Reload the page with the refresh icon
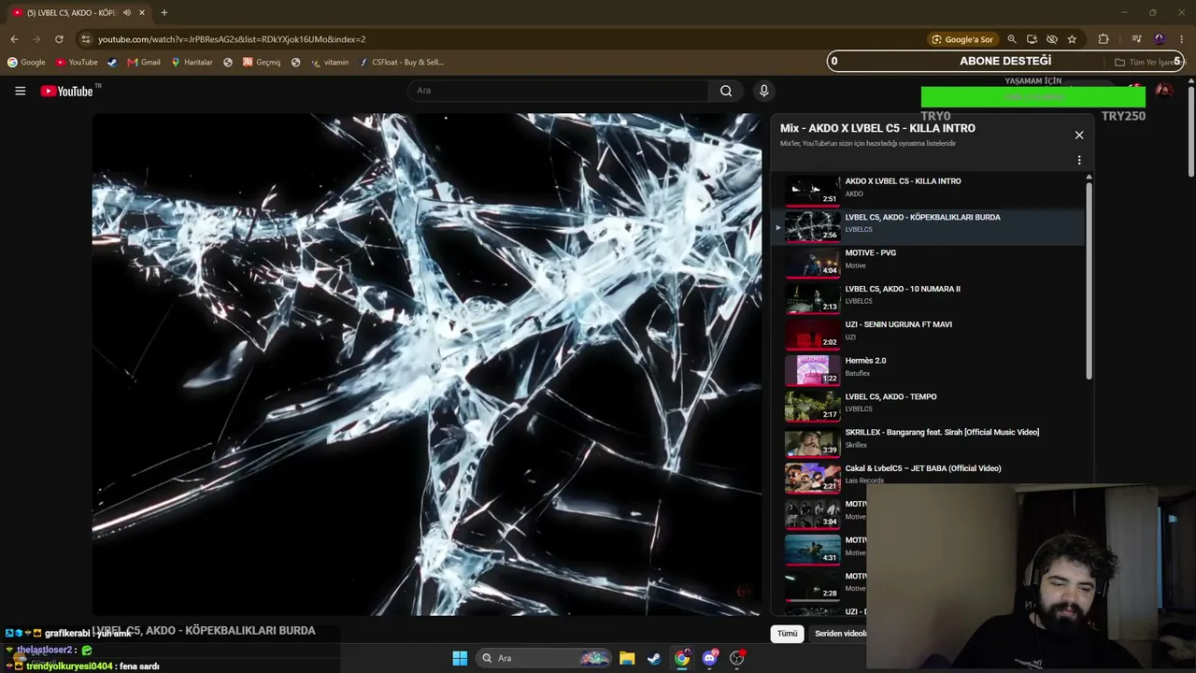Viewport: 1196px width, 673px height. [x=59, y=39]
